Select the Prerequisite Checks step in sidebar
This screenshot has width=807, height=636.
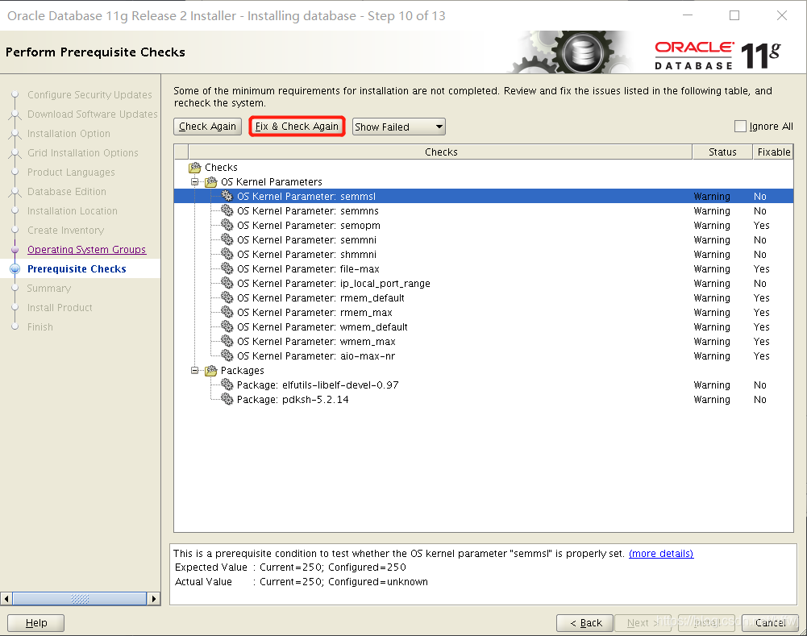pos(77,269)
